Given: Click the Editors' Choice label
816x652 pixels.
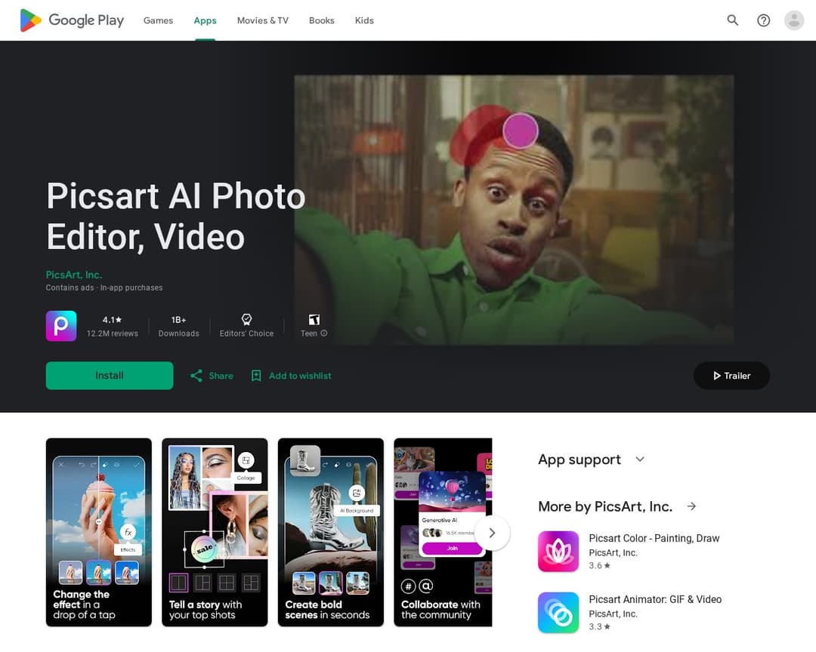Looking at the screenshot, I should [246, 334].
